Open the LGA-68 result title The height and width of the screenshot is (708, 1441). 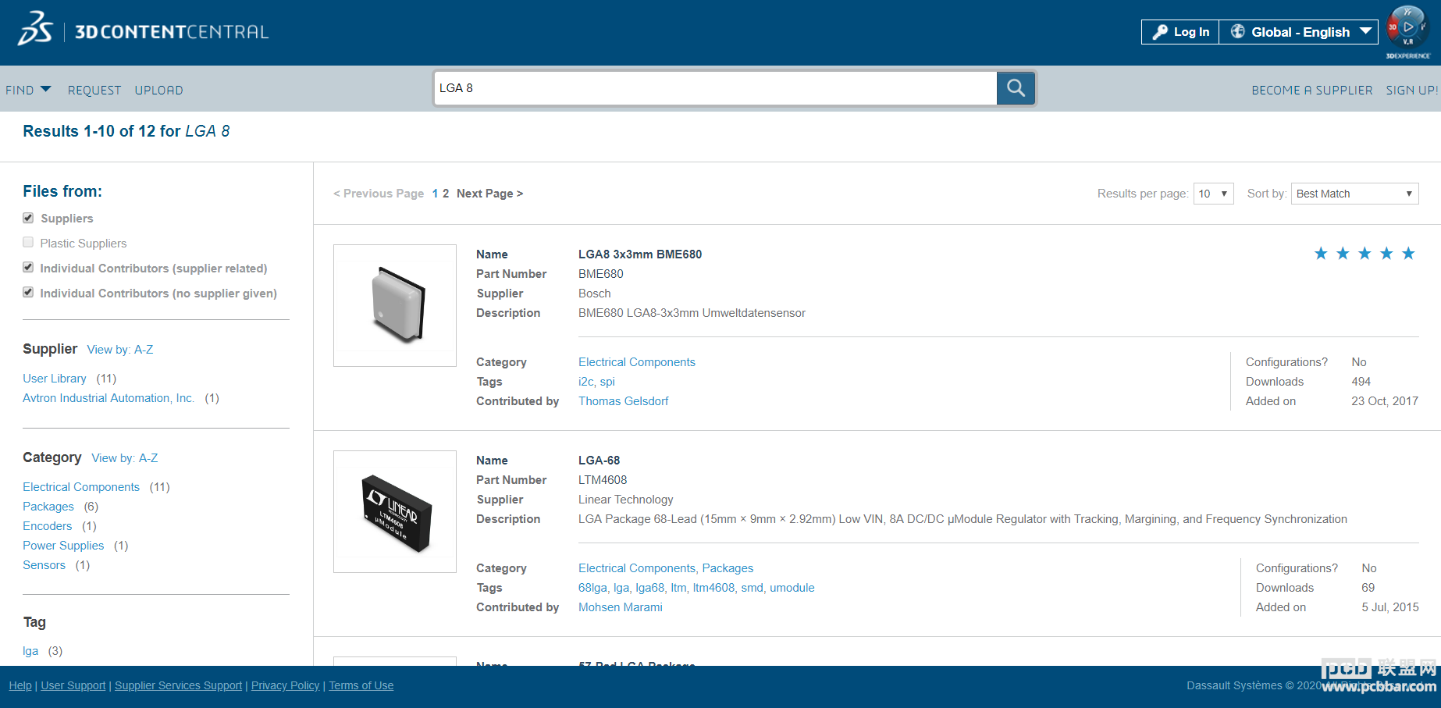(x=600, y=461)
